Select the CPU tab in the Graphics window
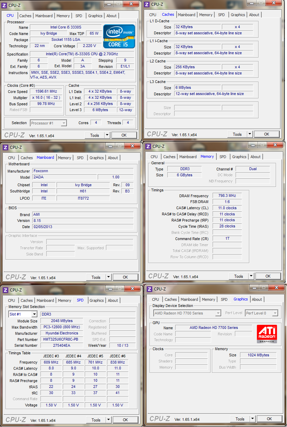This screenshot has height=427, width=287. pos(155,299)
